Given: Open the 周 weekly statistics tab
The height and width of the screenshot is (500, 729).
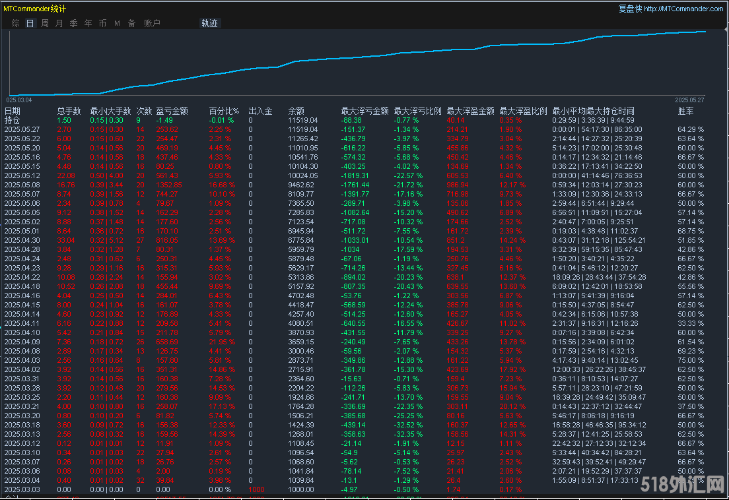Looking at the screenshot, I should [45, 23].
